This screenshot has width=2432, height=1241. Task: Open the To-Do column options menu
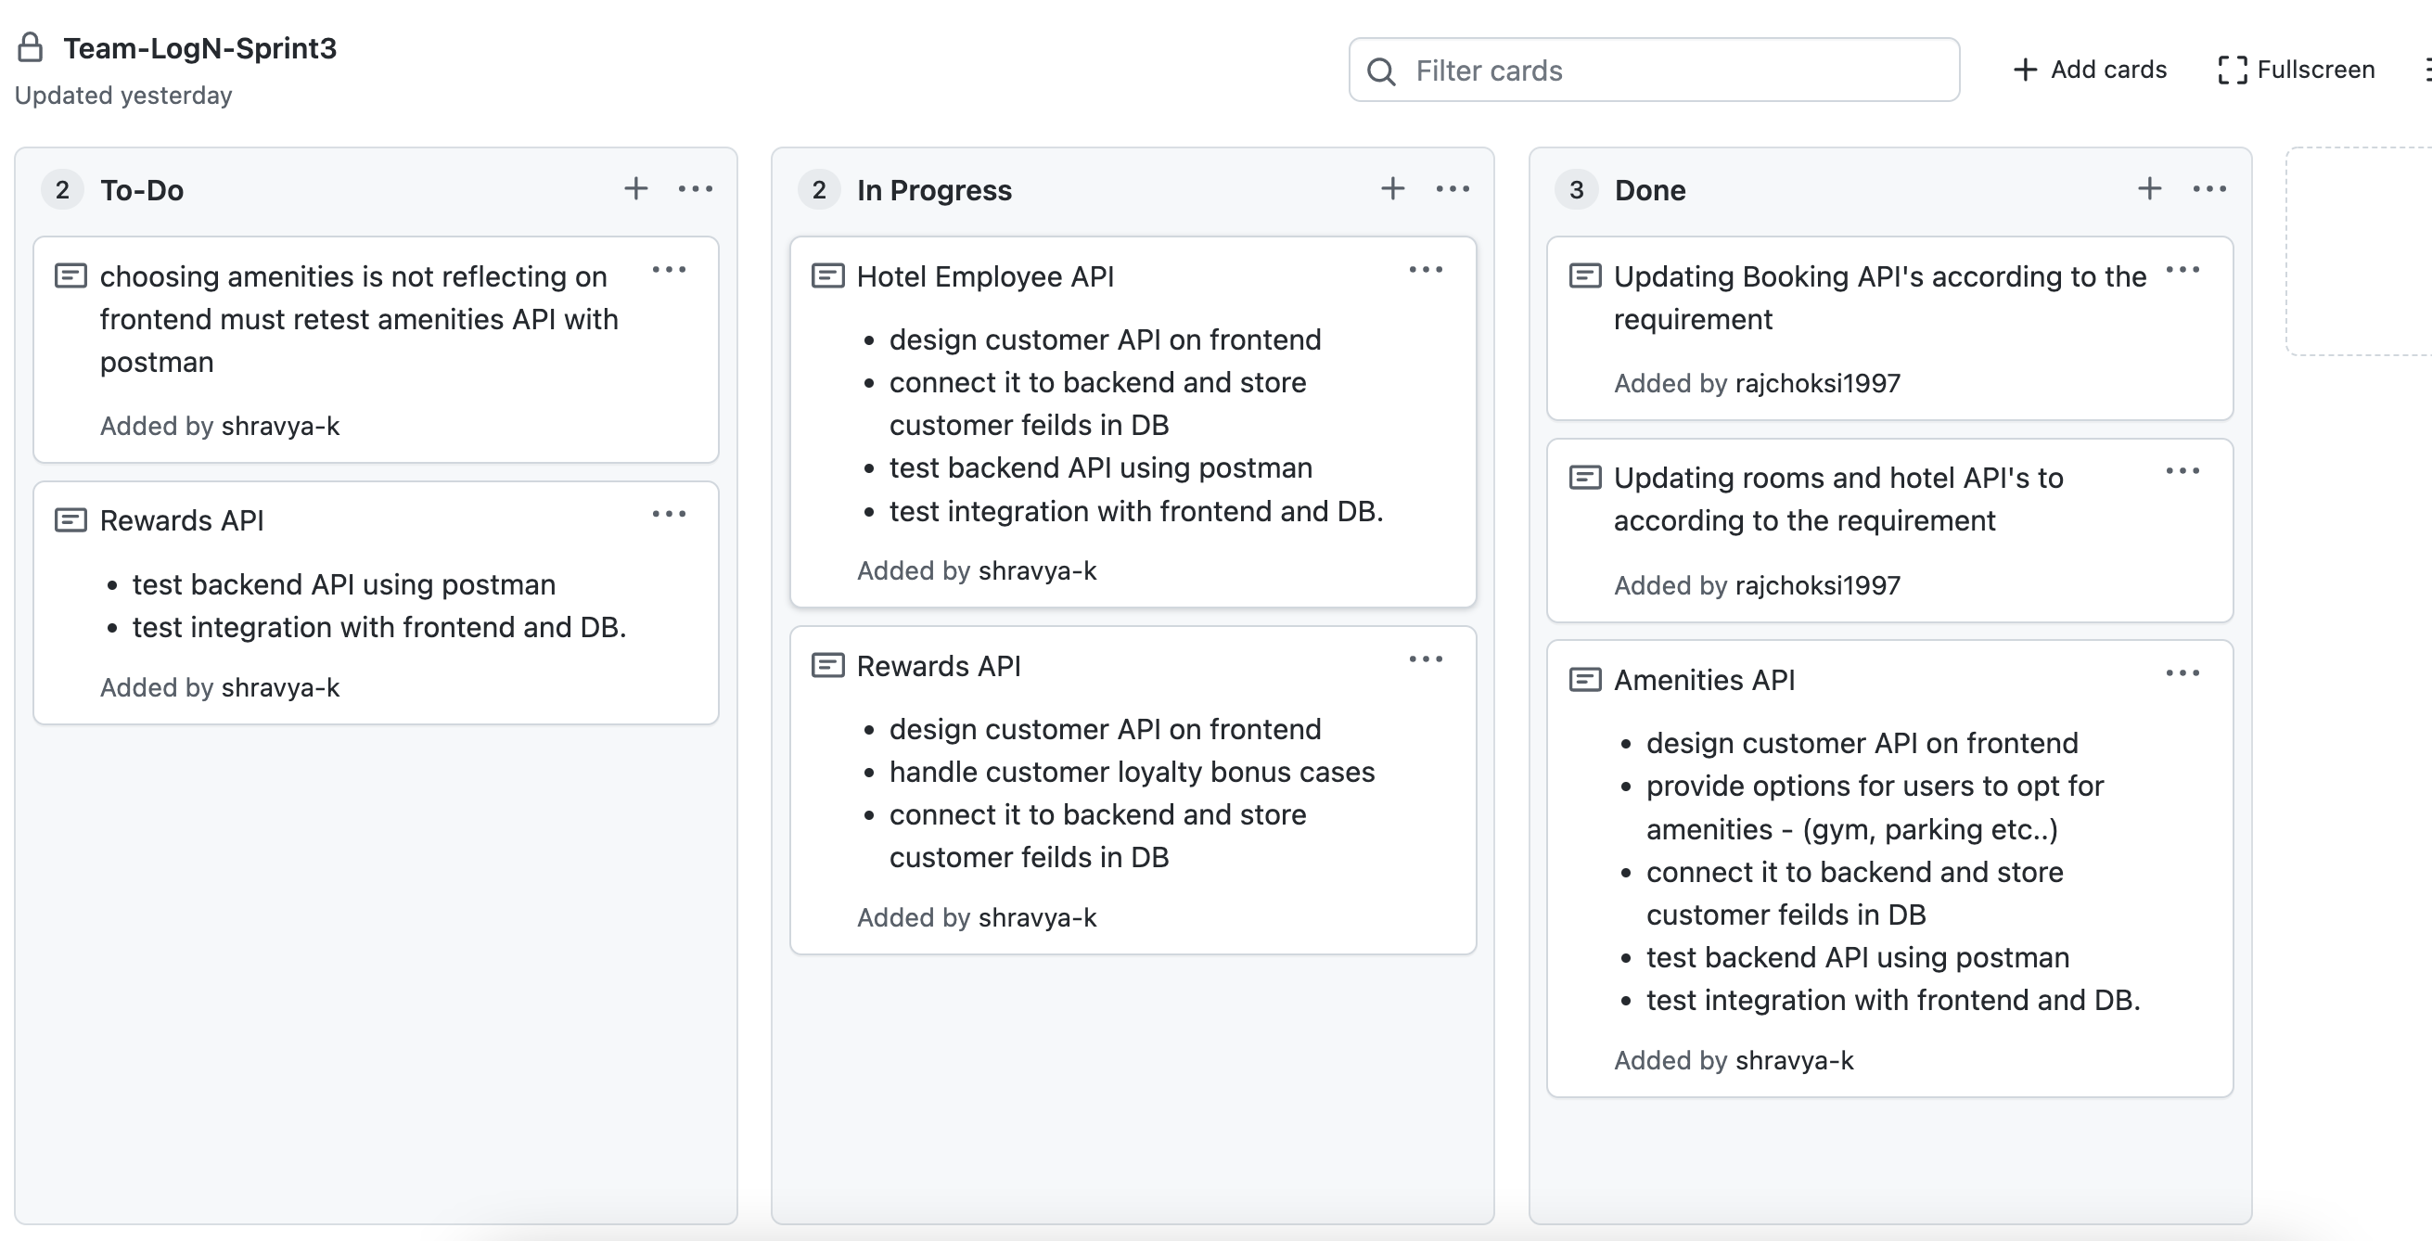coord(696,188)
